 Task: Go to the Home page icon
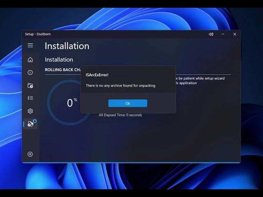point(30,60)
